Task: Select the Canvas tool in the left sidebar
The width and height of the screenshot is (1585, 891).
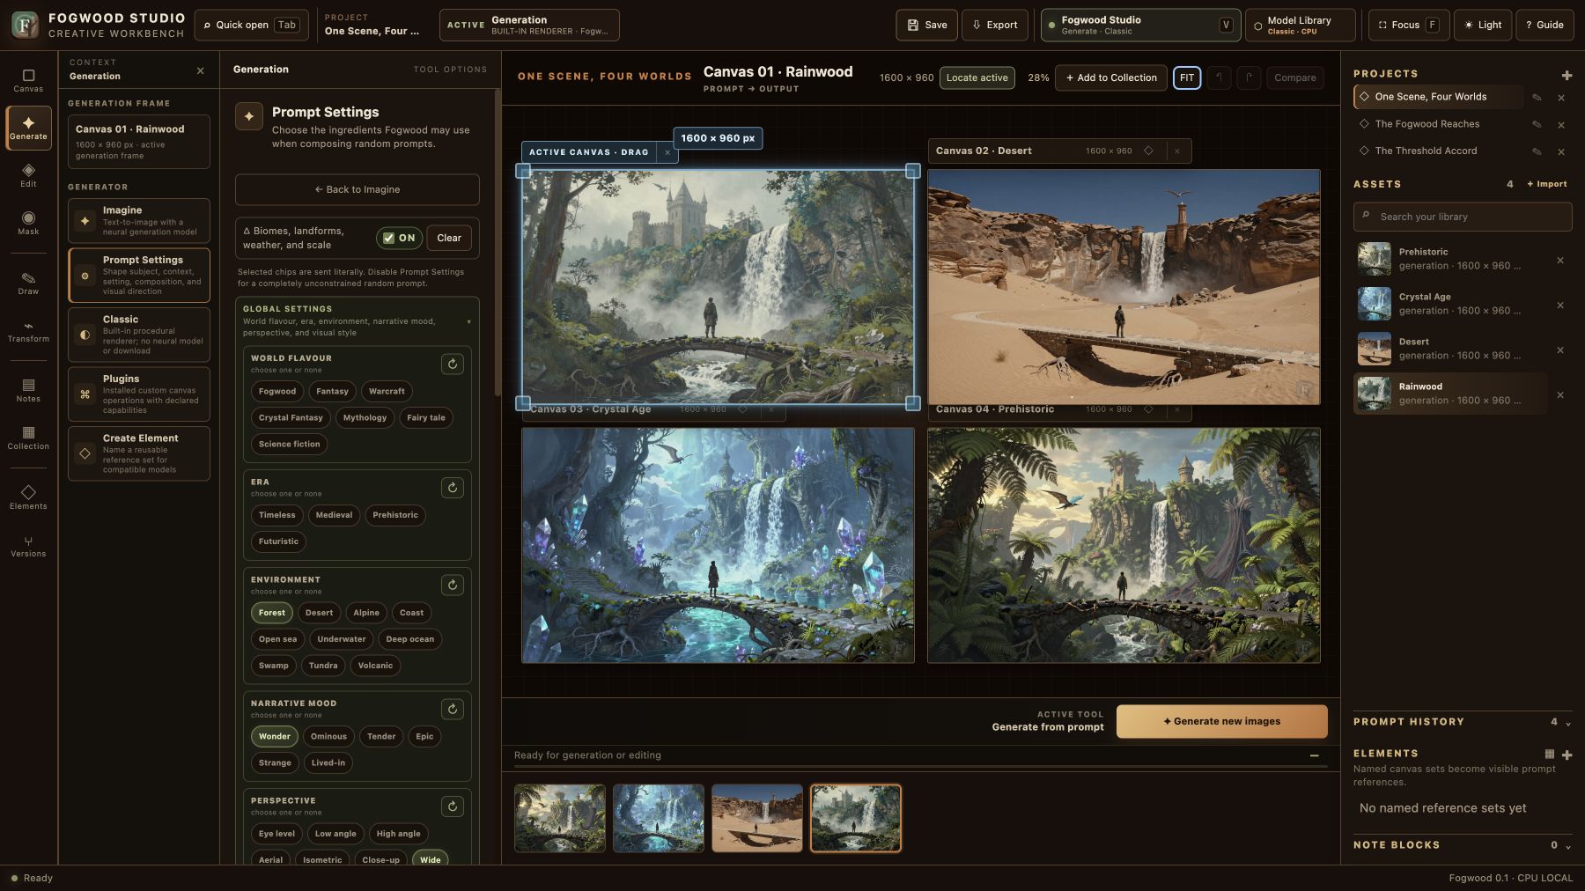Action: [x=28, y=80]
